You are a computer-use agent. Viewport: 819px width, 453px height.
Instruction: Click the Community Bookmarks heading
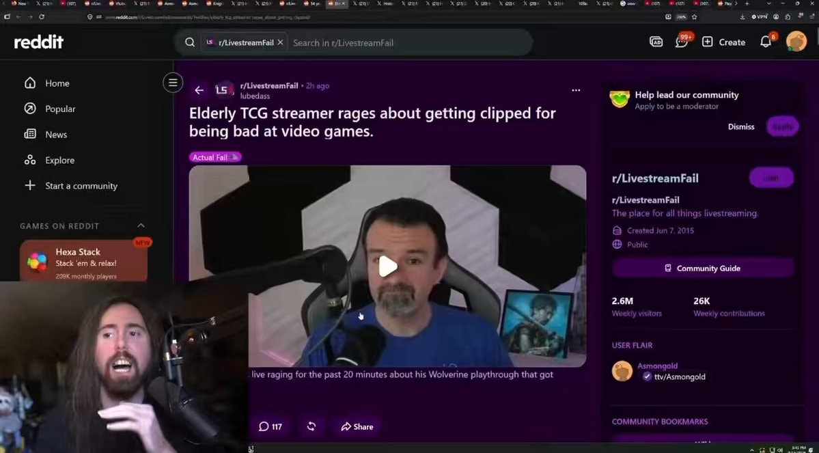tap(660, 422)
